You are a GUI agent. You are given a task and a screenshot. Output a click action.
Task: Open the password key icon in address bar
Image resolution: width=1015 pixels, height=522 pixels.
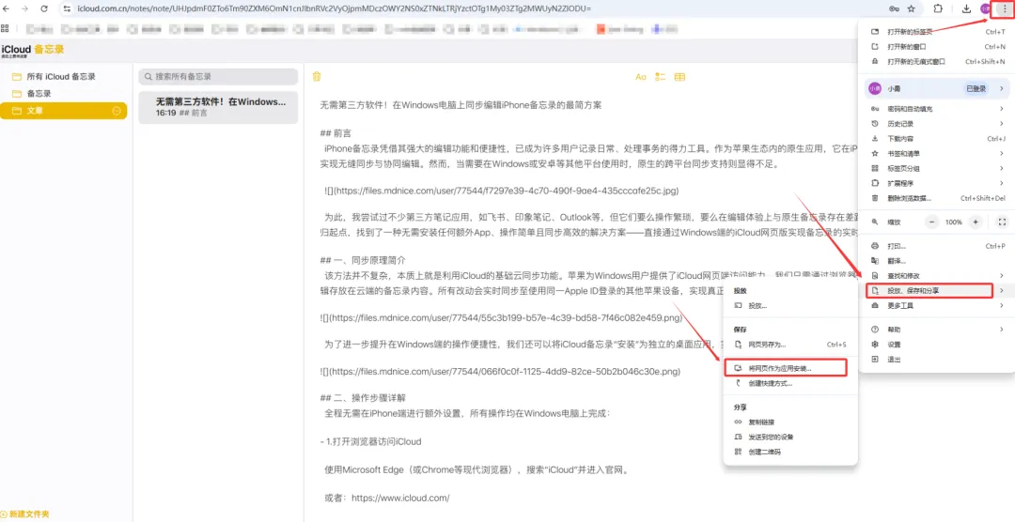pos(894,8)
